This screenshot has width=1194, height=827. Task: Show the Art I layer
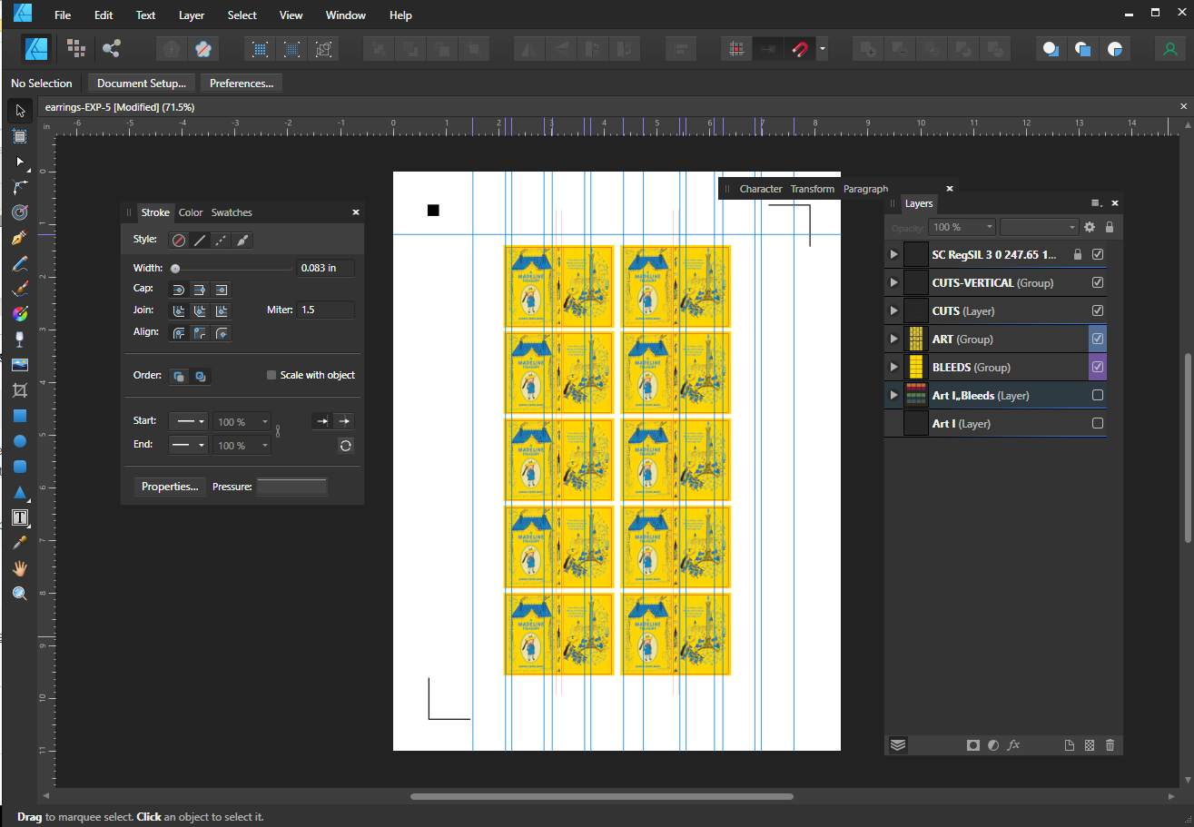(x=1098, y=424)
